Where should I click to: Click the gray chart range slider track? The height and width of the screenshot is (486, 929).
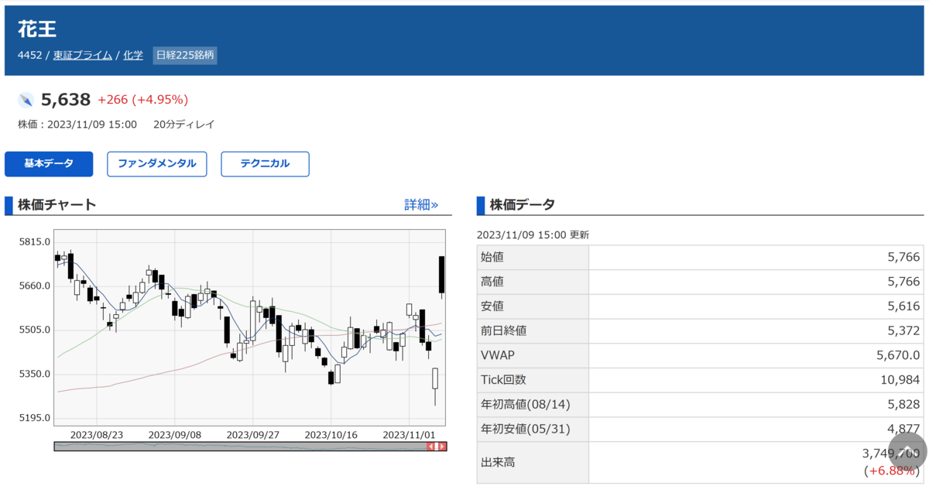(240, 447)
